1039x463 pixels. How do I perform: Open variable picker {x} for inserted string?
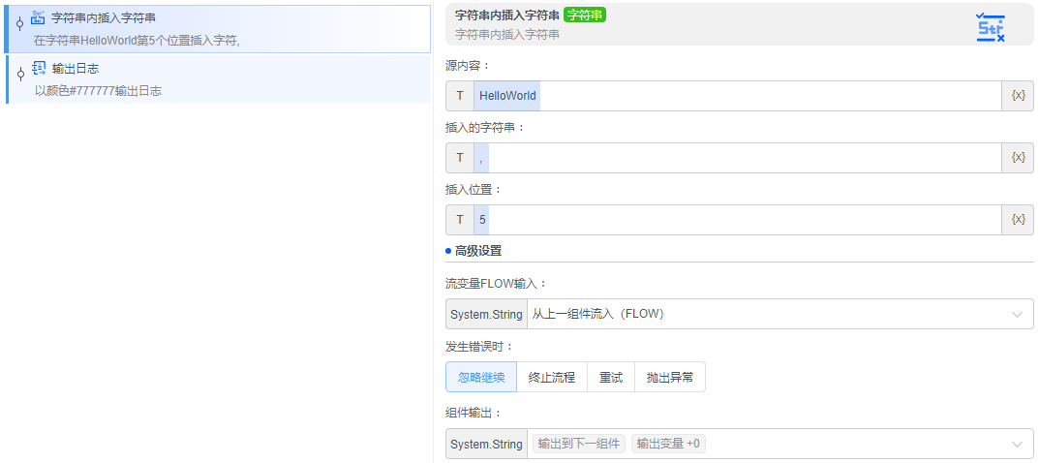click(x=1018, y=158)
